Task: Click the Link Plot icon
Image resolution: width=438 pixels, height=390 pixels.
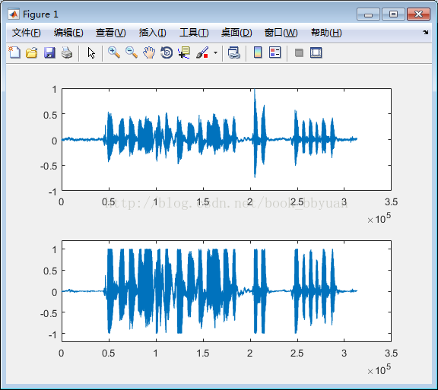Action: 234,52
